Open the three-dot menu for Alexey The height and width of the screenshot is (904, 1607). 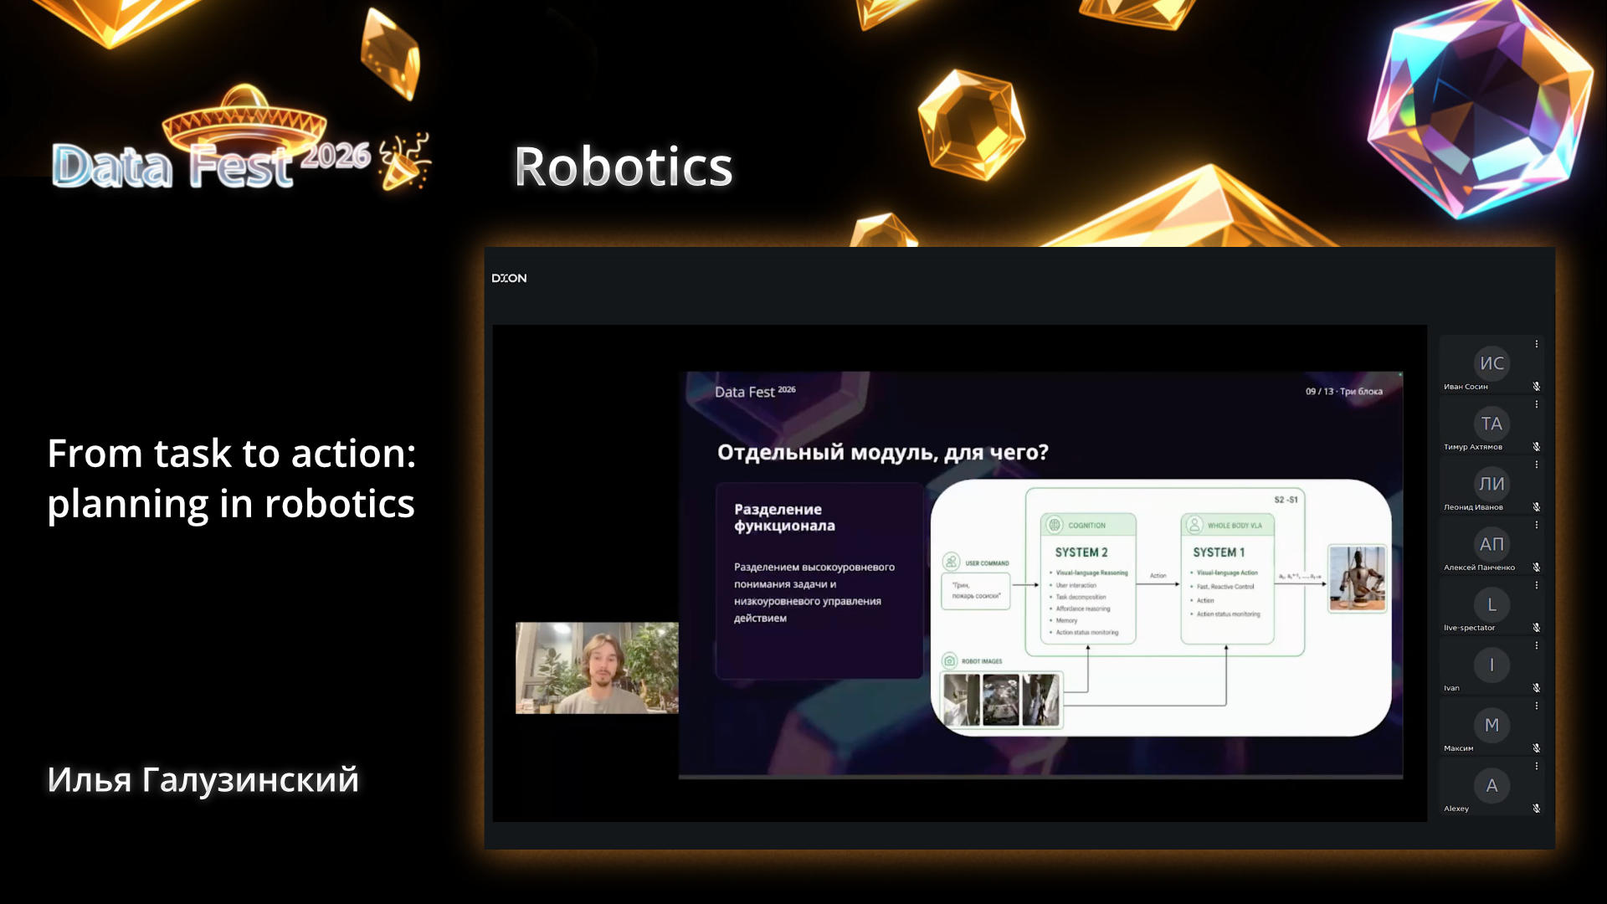pyautogui.click(x=1537, y=766)
